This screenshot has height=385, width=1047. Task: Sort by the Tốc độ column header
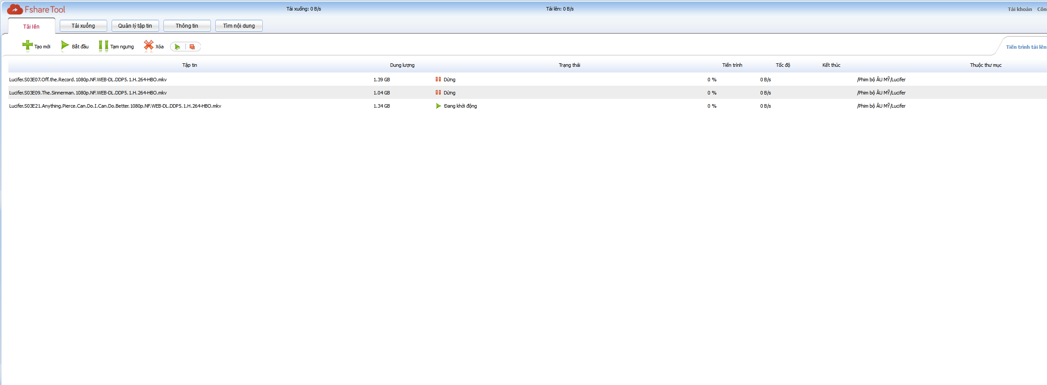tap(783, 65)
